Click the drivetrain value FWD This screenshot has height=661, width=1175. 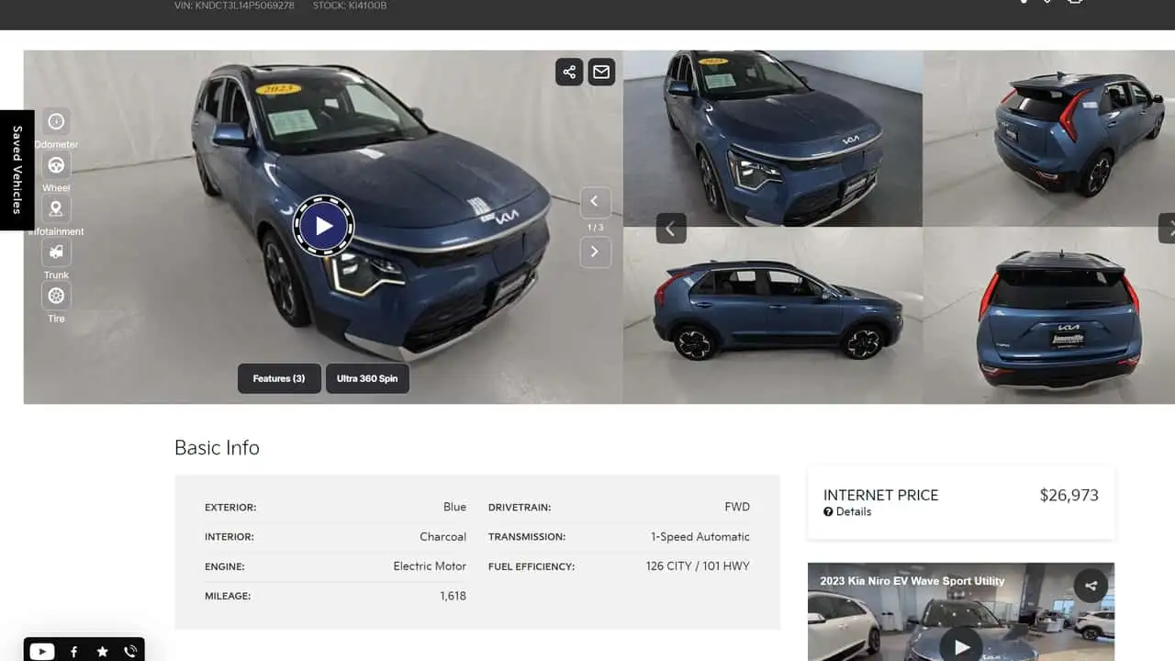737,507
